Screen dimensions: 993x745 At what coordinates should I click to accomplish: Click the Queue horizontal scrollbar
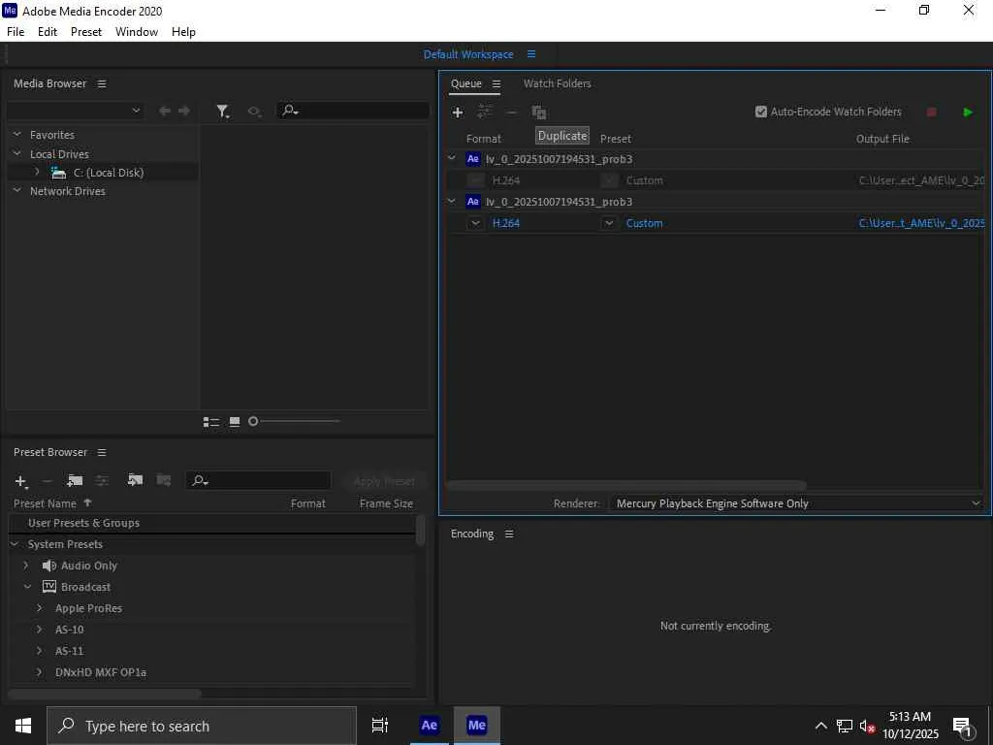coord(625,486)
